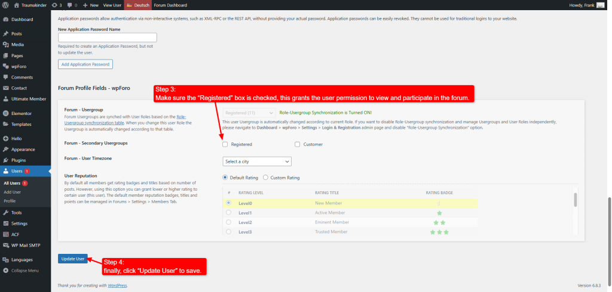Click the Update User button
The image size is (612, 292).
pyautogui.click(x=73, y=259)
